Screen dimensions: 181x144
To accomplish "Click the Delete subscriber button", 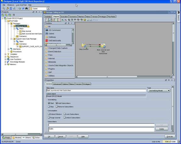I will [x=161, y=129].
